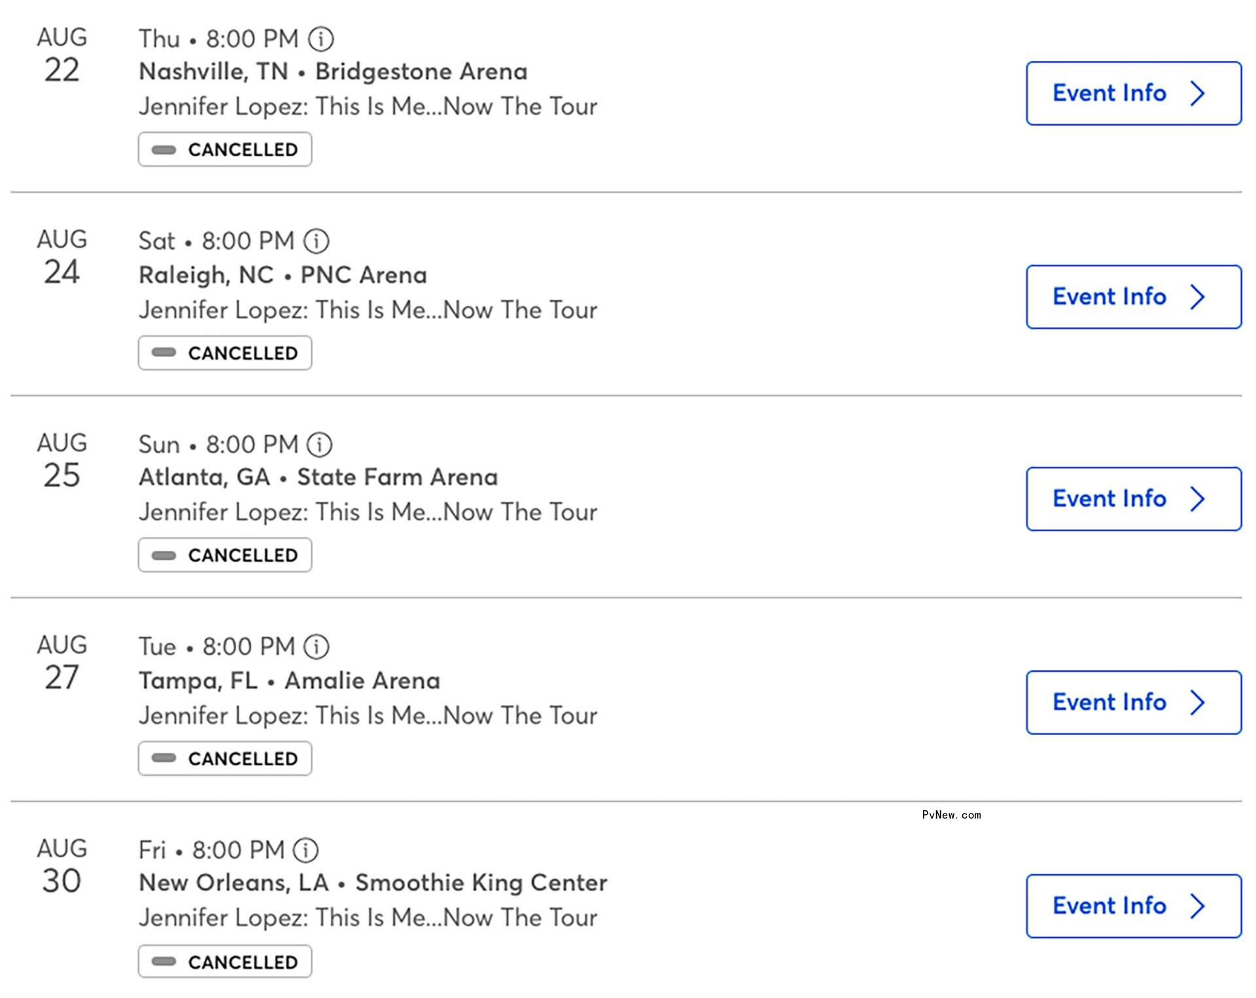Viewport: 1256px width, 998px height.
Task: Expand the chevron on Nashville's Event Info button
Action: coord(1199,94)
